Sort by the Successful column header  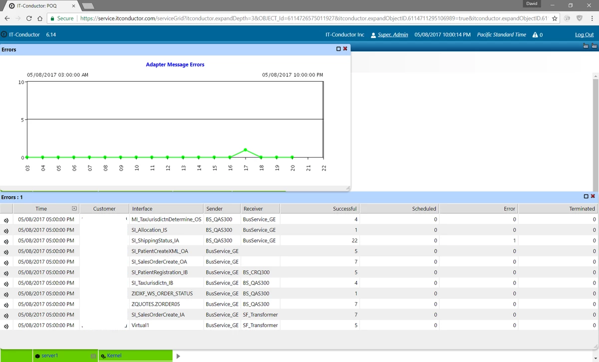click(344, 208)
